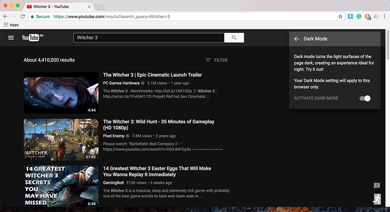This screenshot has width=390, height=212.
Task: Open the Apps bookmarks shortcut
Action: click(x=11, y=25)
